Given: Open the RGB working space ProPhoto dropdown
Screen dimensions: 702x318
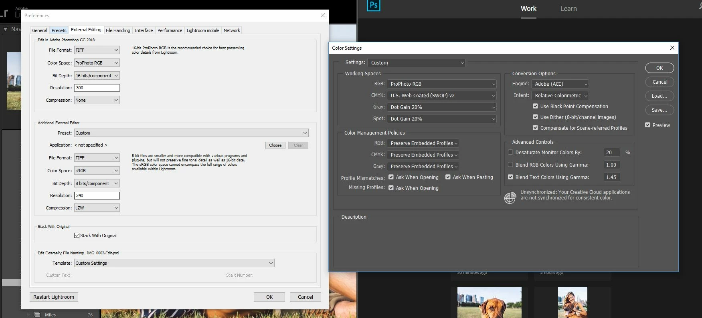Looking at the screenshot, I should coord(442,84).
